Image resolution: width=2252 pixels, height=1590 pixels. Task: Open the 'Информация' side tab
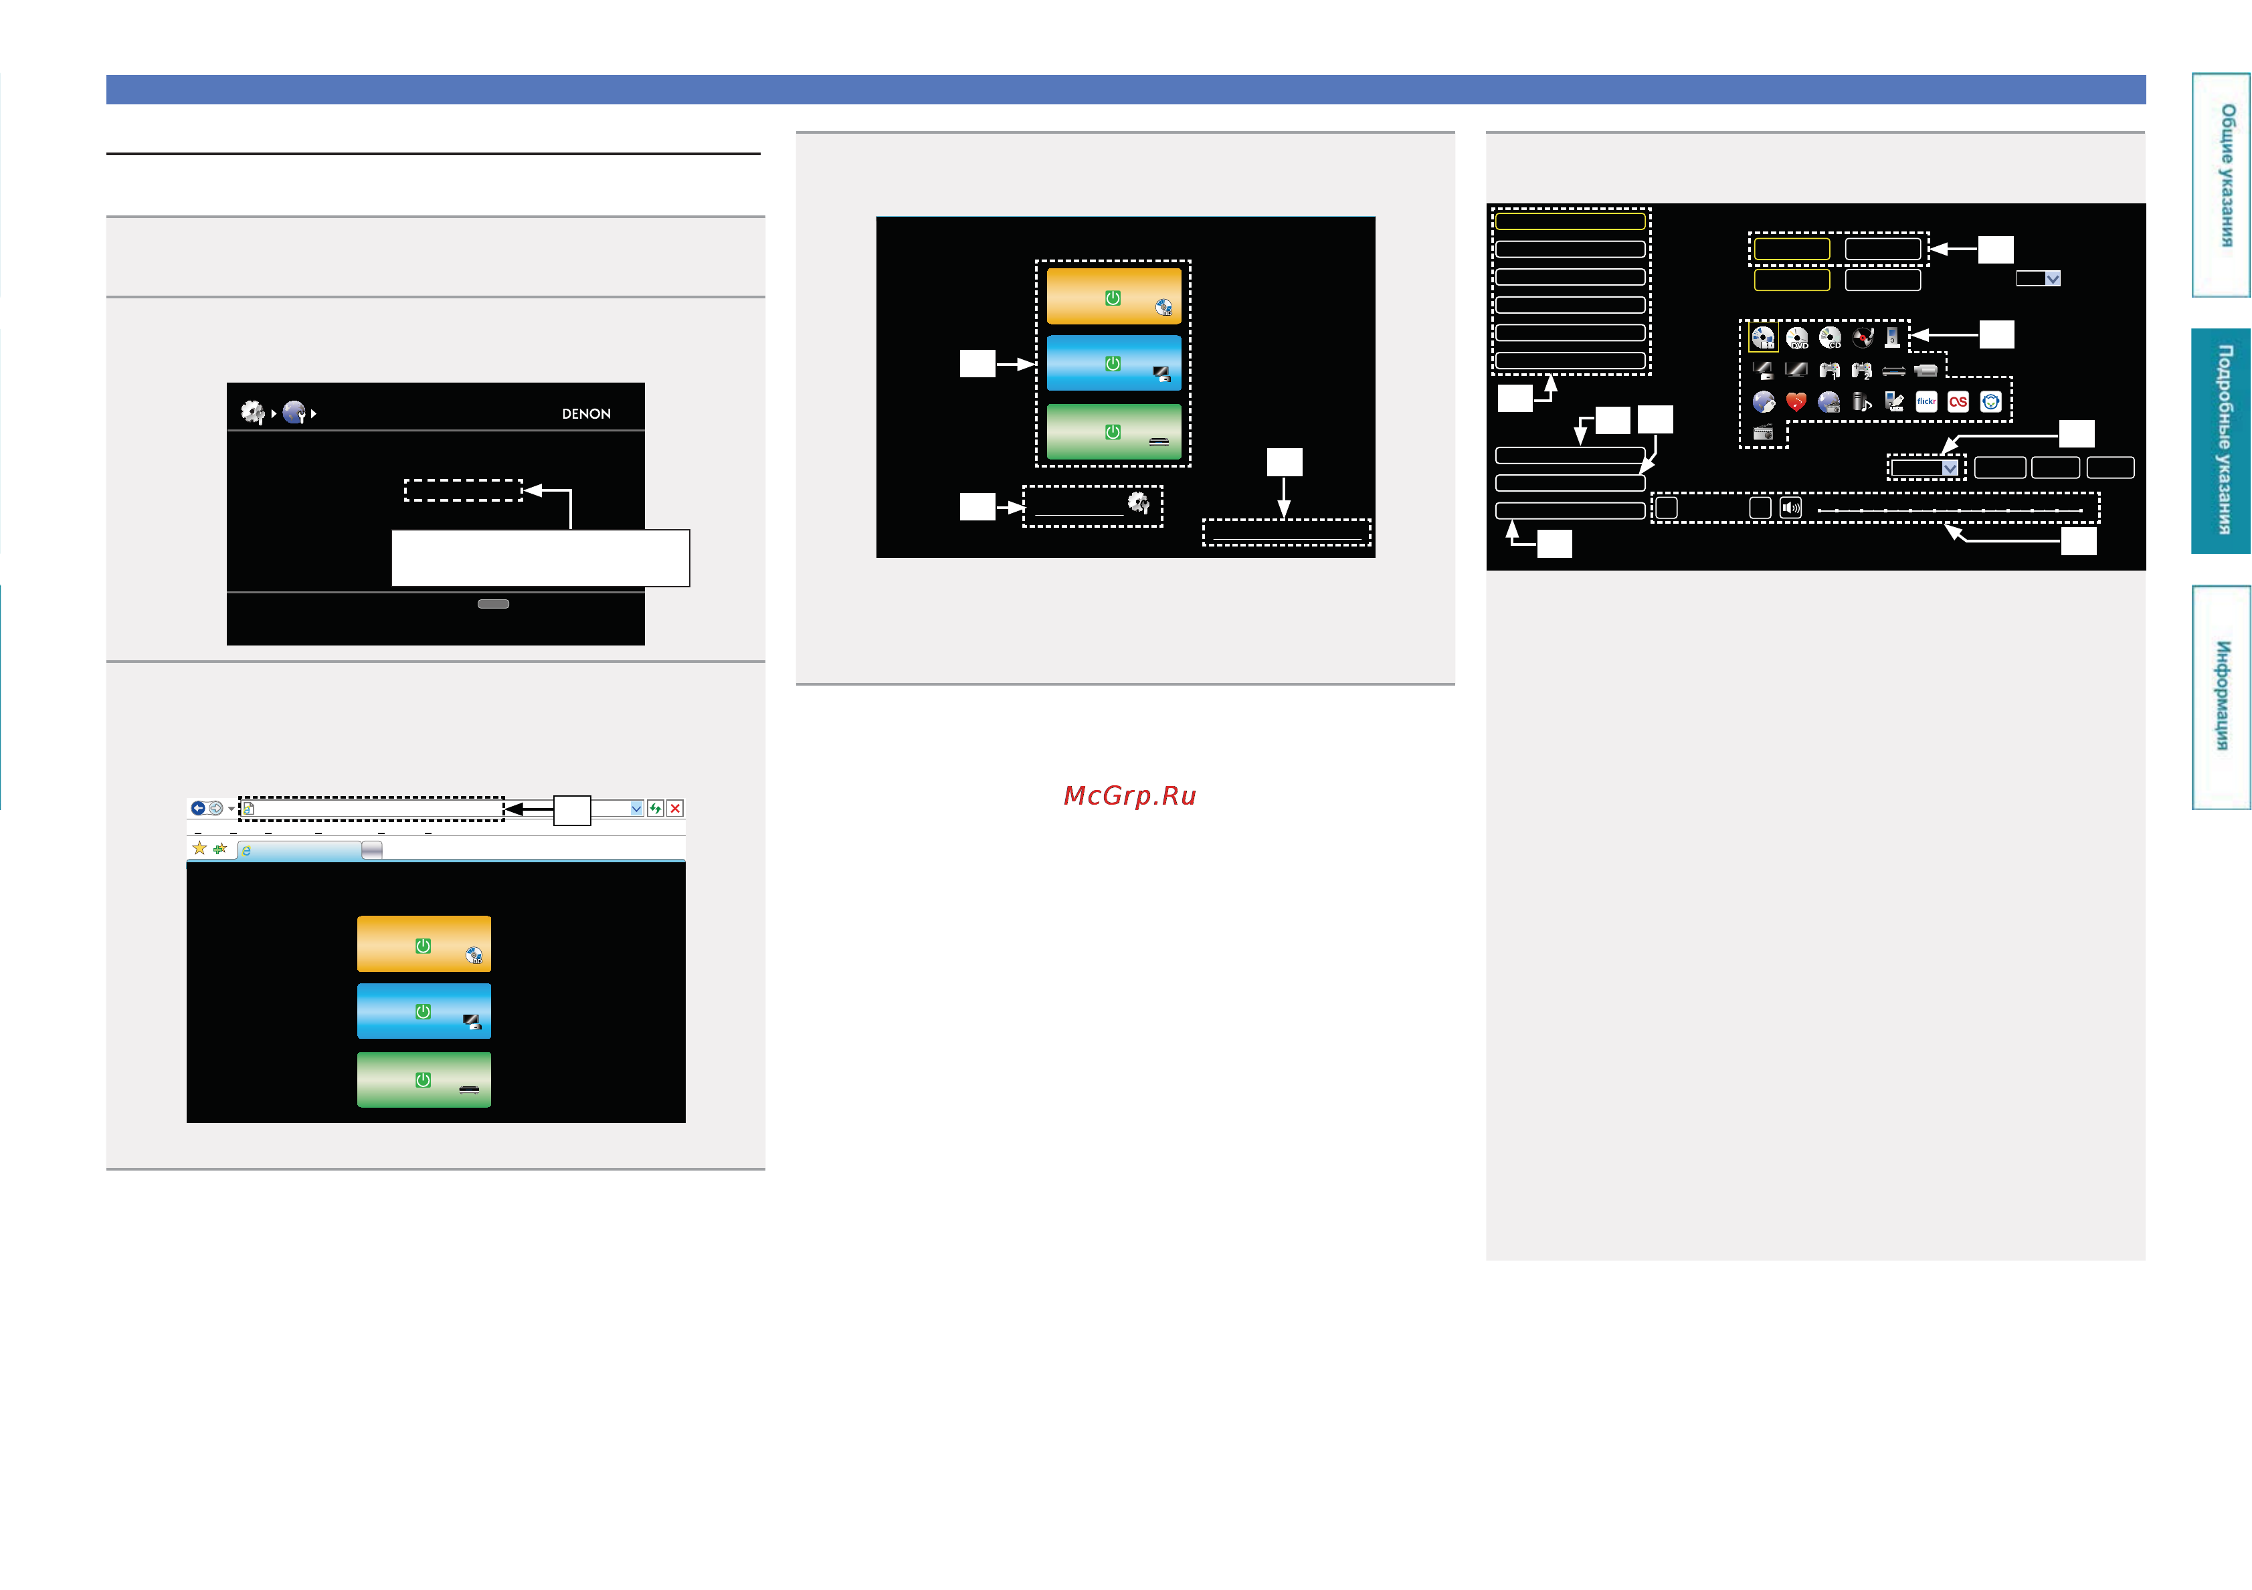[x=2221, y=698]
